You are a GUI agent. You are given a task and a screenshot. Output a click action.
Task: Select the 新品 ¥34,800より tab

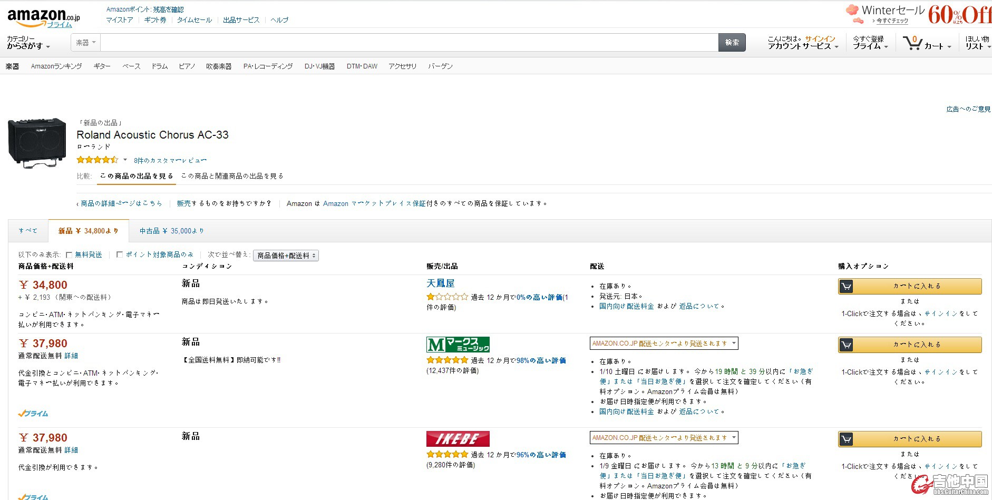coord(88,231)
